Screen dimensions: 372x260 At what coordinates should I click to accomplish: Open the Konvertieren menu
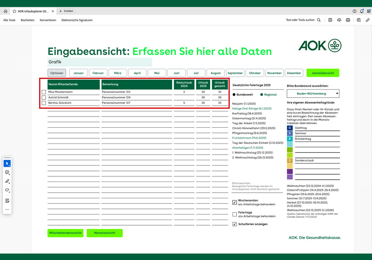[48, 20]
